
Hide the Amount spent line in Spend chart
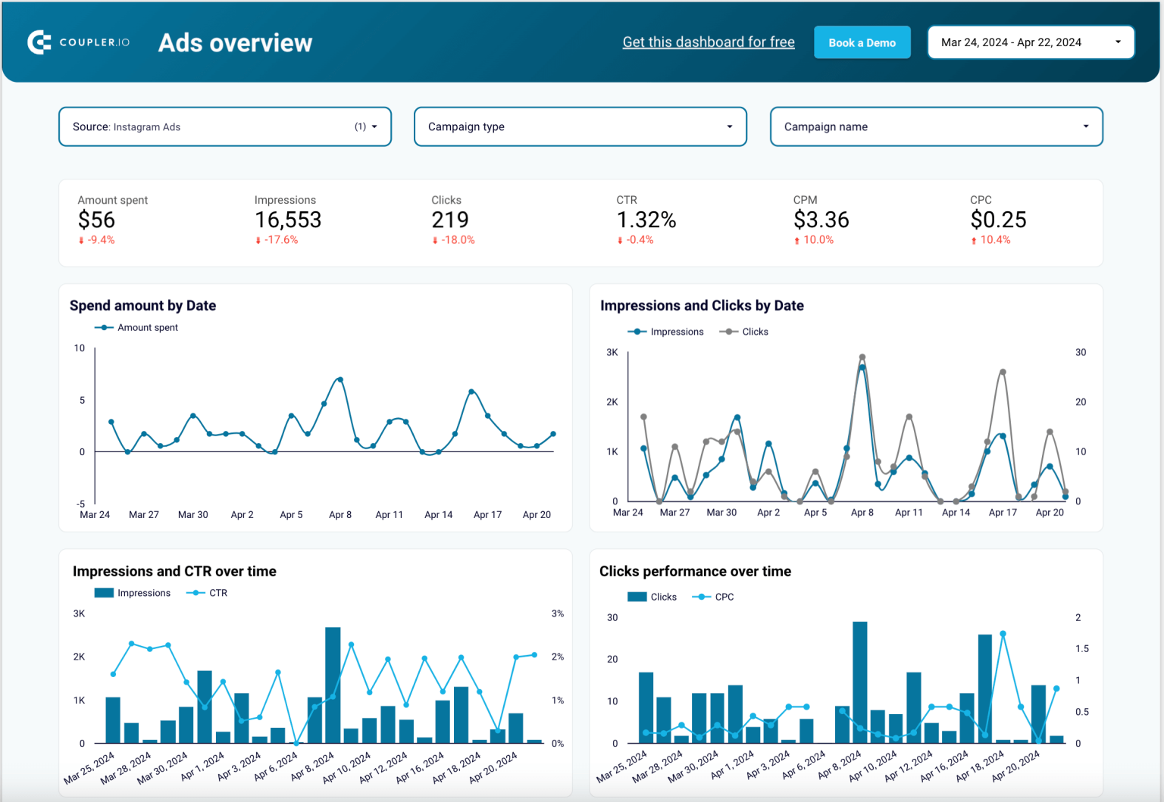[102, 327]
